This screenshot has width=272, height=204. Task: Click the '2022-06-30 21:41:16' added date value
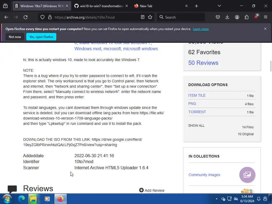(x=94, y=156)
